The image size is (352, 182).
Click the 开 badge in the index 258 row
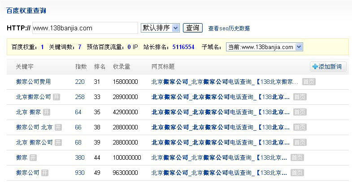56,97
